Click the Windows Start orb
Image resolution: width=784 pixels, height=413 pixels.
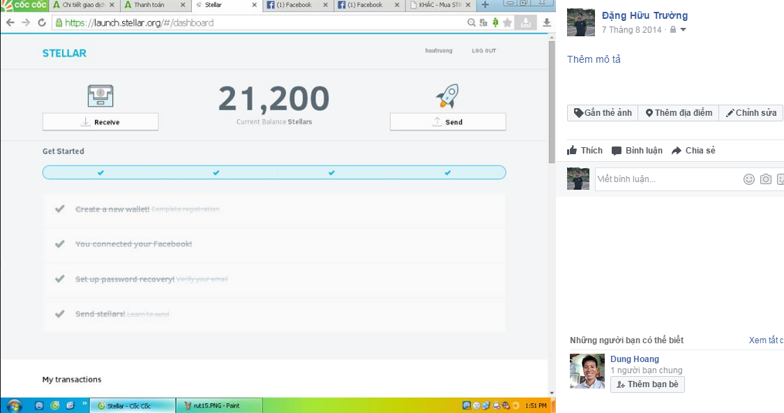(x=14, y=405)
